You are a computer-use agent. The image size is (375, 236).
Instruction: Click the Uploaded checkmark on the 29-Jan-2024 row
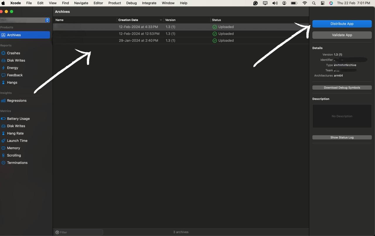[214, 41]
